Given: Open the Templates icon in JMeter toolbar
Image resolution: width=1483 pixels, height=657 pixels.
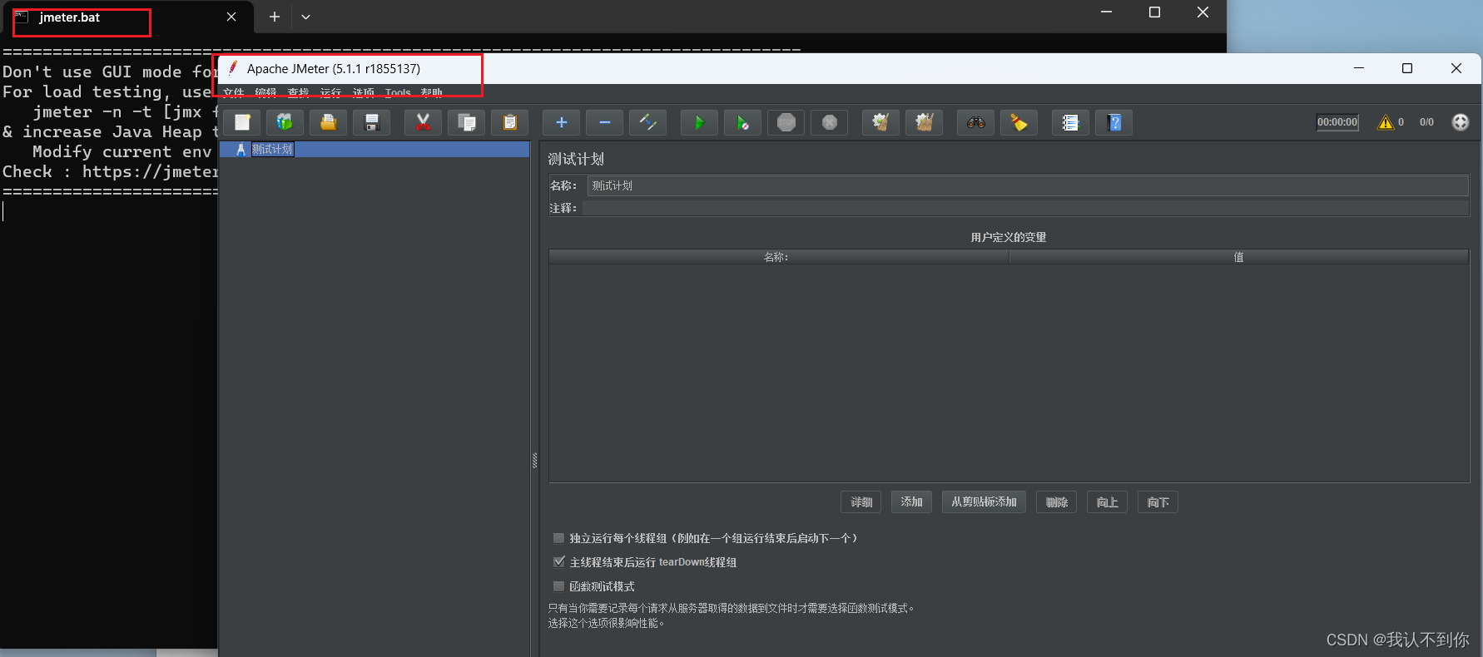Looking at the screenshot, I should pos(285,123).
